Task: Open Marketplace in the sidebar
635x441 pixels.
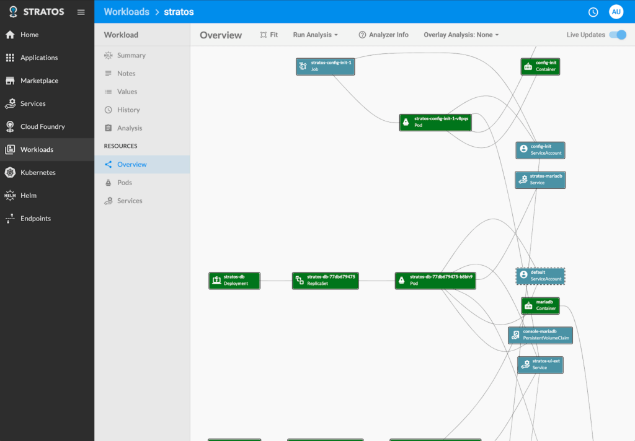Action: tap(47, 81)
